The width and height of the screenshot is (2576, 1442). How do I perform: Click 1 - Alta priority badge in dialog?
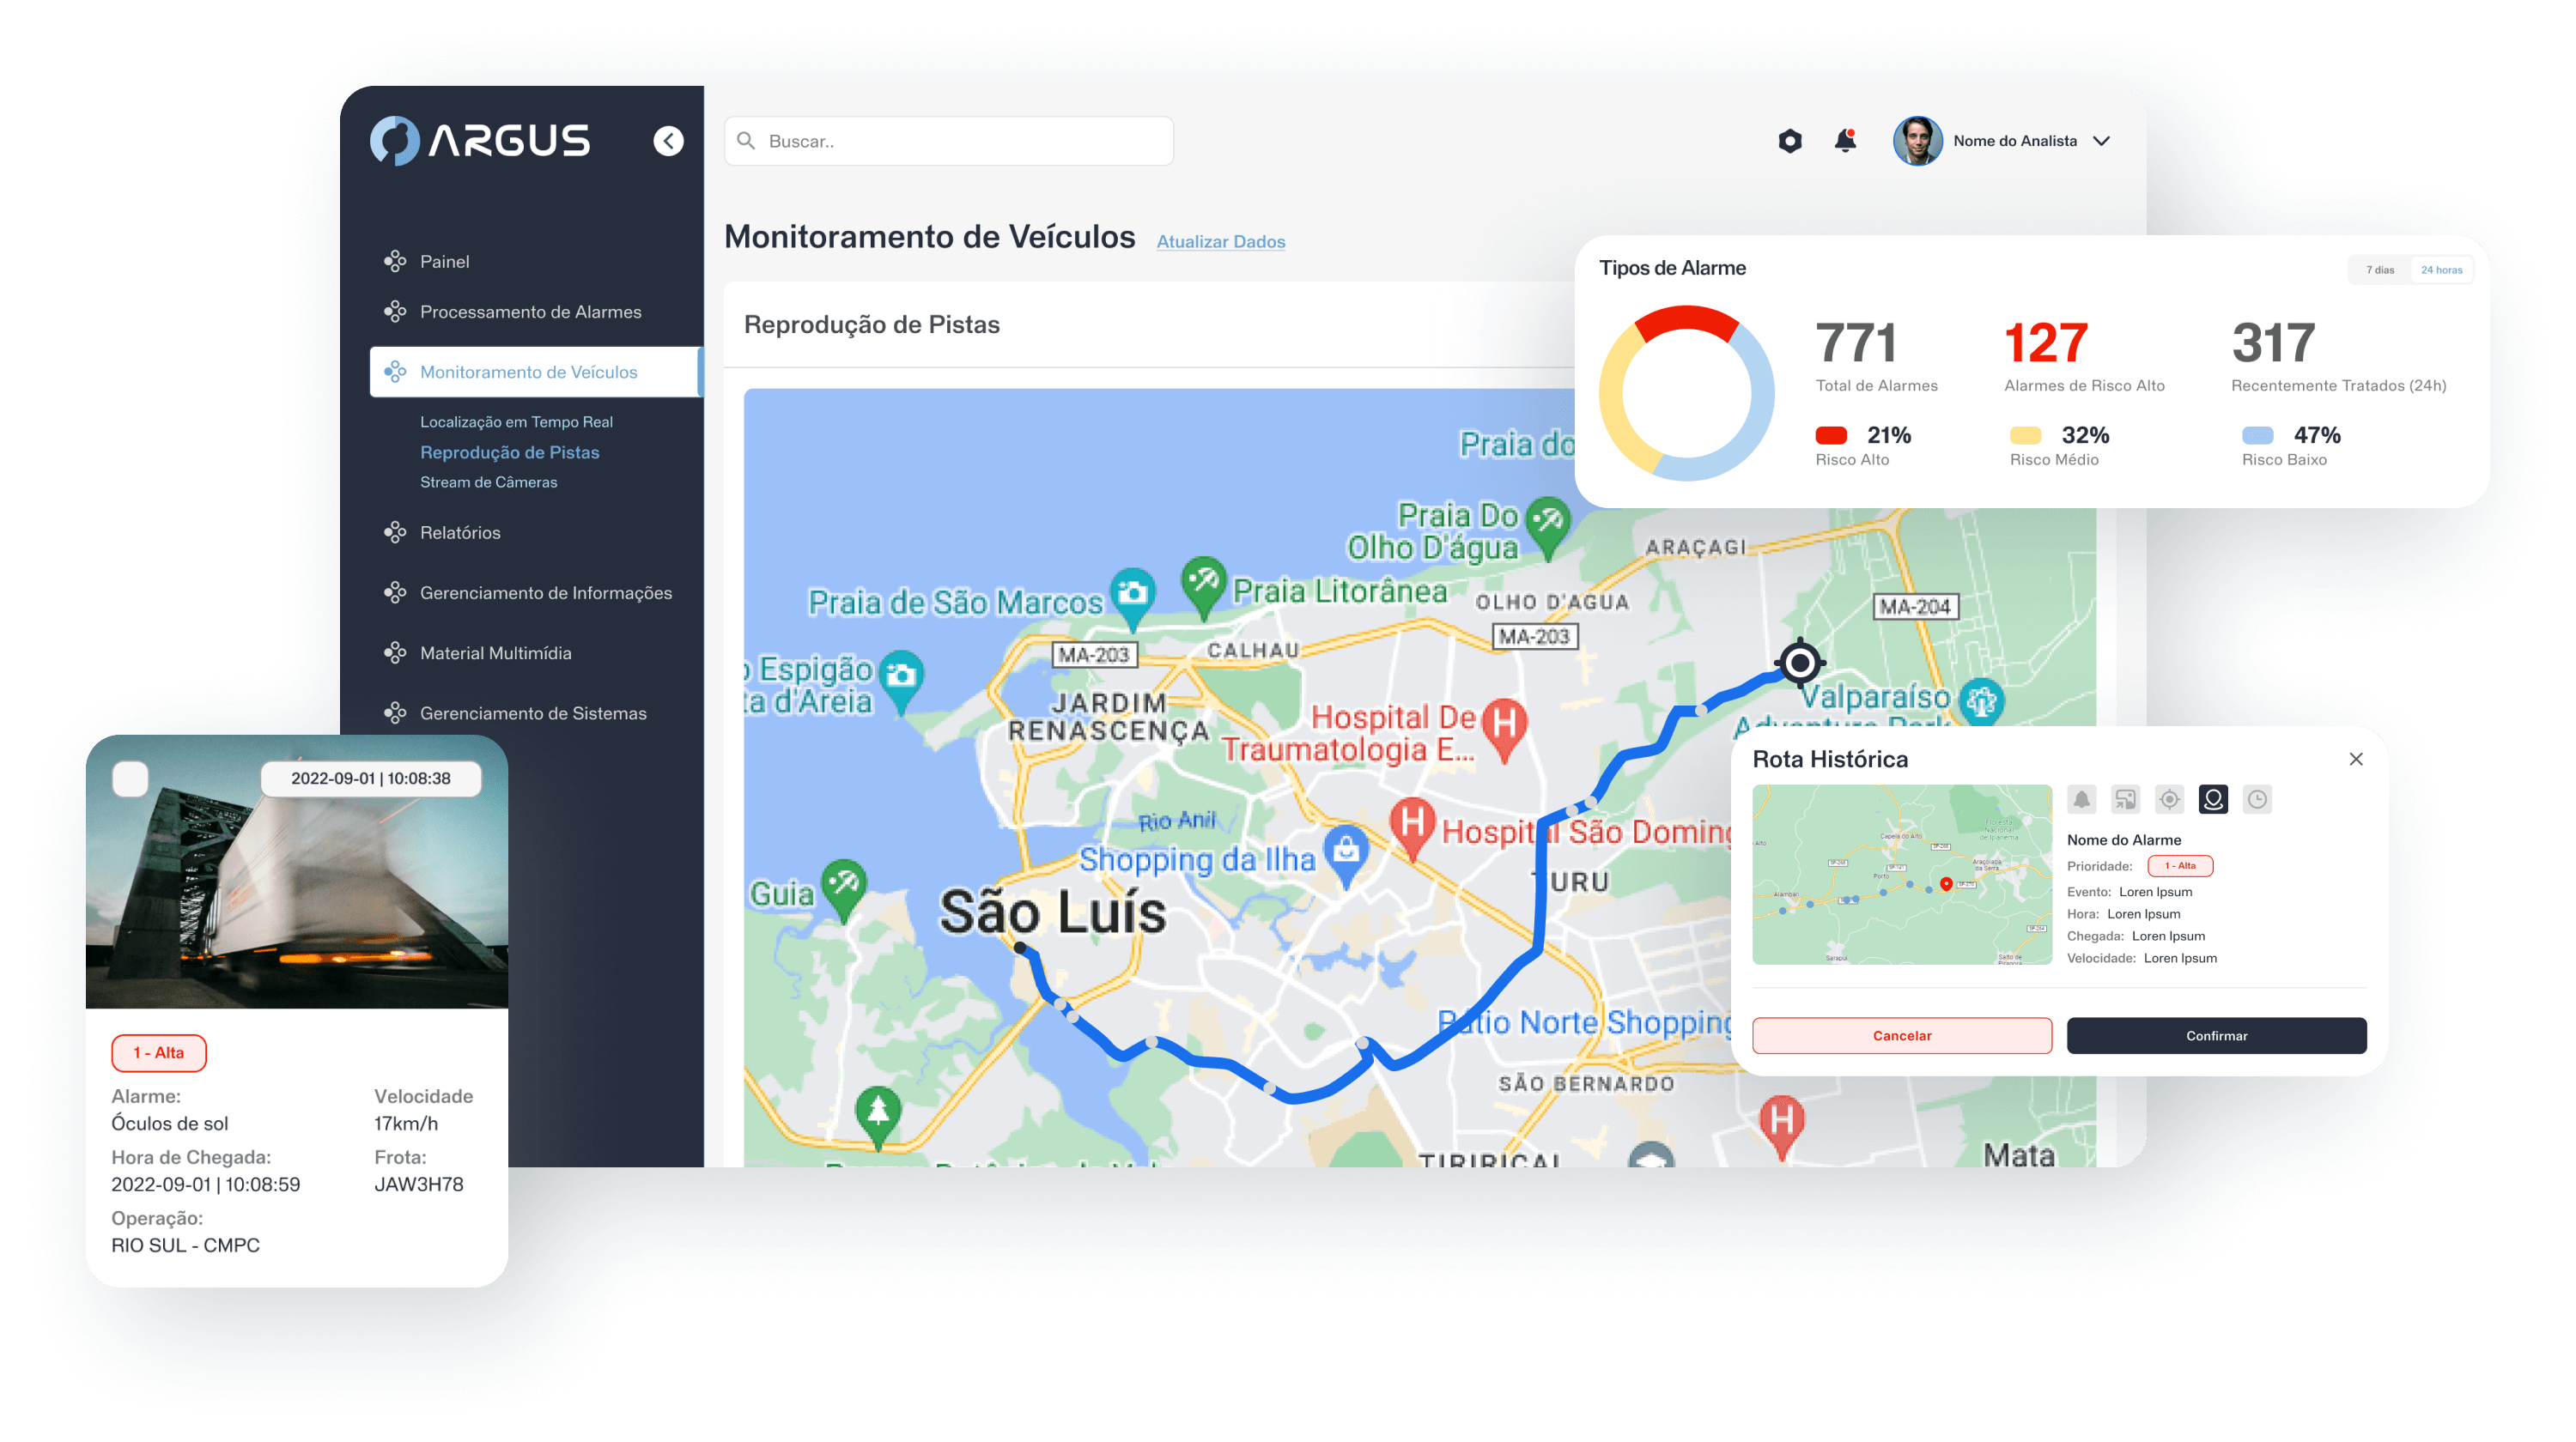(2180, 866)
